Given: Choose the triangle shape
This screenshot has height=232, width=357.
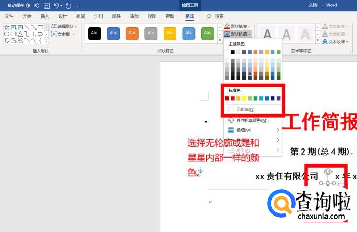Looking at the screenshot, I should 20,34.
